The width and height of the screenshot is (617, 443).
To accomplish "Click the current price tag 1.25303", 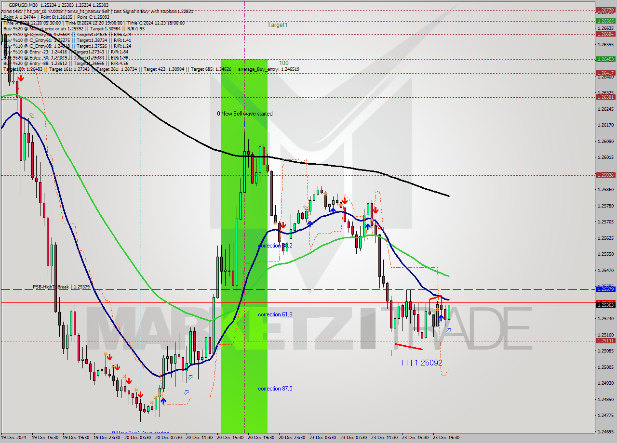I will (x=605, y=305).
